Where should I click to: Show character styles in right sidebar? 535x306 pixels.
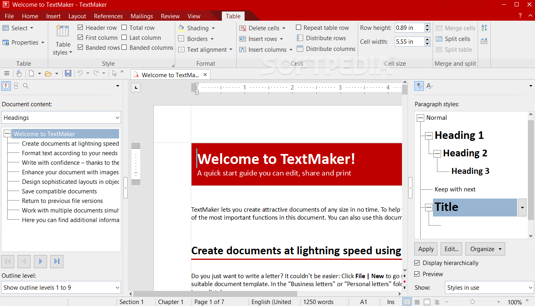tap(429, 86)
